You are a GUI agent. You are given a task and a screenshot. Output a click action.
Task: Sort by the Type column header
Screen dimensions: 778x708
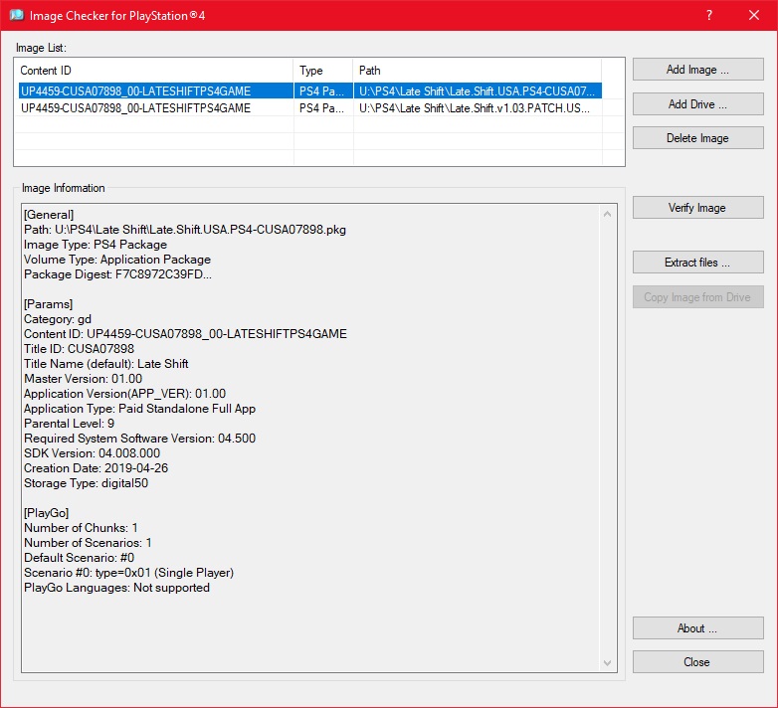pyautogui.click(x=323, y=71)
